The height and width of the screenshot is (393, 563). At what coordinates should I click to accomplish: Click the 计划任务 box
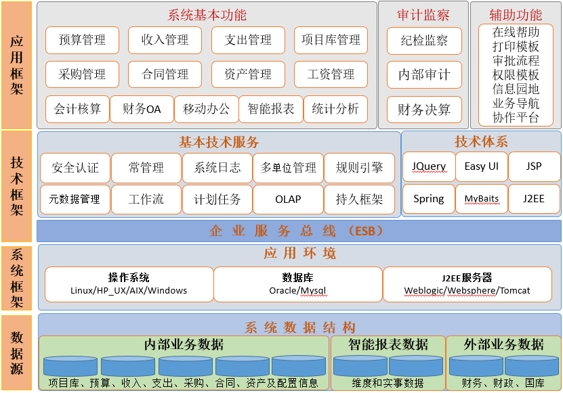point(217,200)
